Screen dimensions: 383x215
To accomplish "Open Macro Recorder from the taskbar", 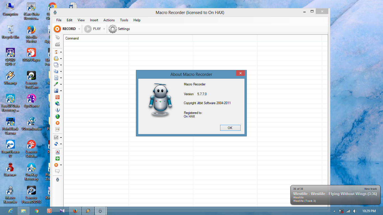I will pyautogui.click(x=100, y=211).
